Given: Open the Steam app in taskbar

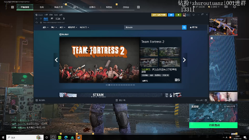Looking at the screenshot, I should point(79,137).
